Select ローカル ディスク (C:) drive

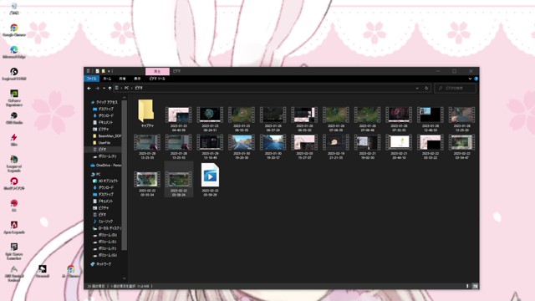pyautogui.click(x=106, y=228)
